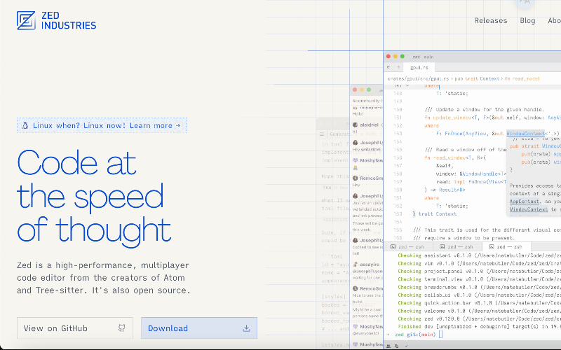This screenshot has height=350, width=561.
Task: Click the editor back navigation arrow
Action: [388, 68]
